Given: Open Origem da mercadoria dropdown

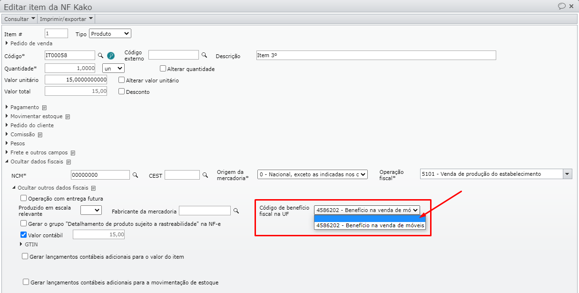Looking at the screenshot, I should coord(313,174).
